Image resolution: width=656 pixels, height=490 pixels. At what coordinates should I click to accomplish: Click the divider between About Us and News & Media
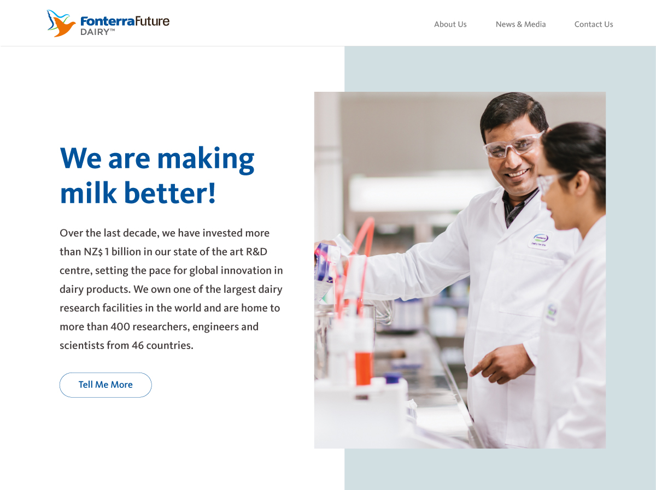point(482,24)
